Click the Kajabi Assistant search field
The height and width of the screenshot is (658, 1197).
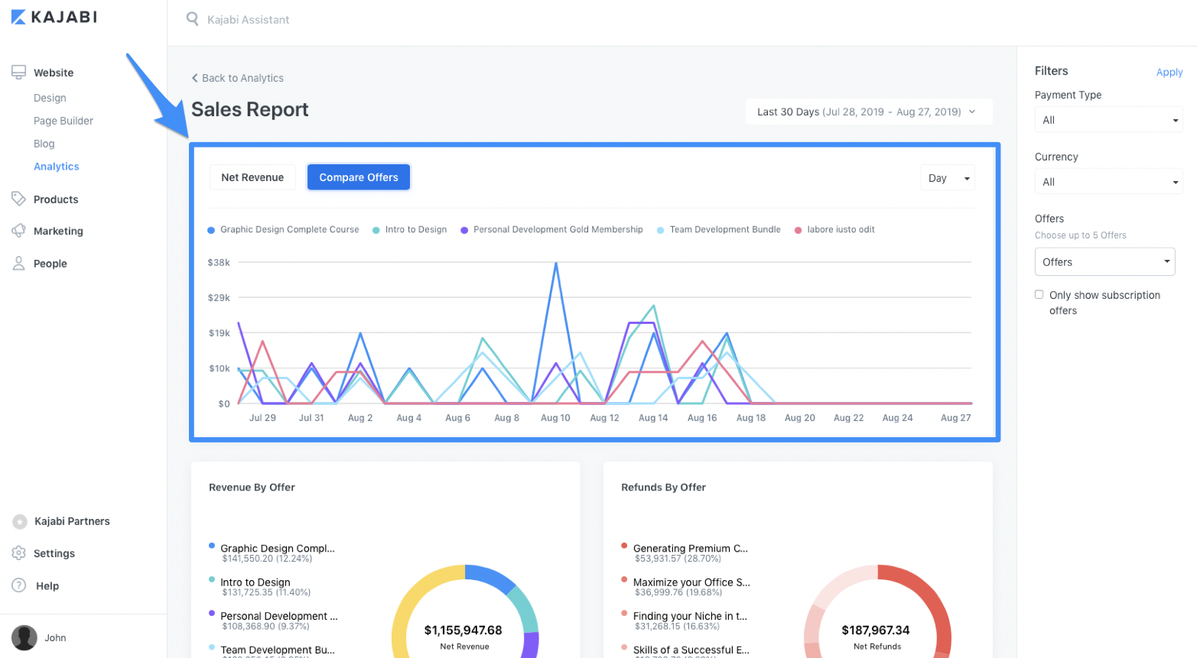tap(248, 20)
